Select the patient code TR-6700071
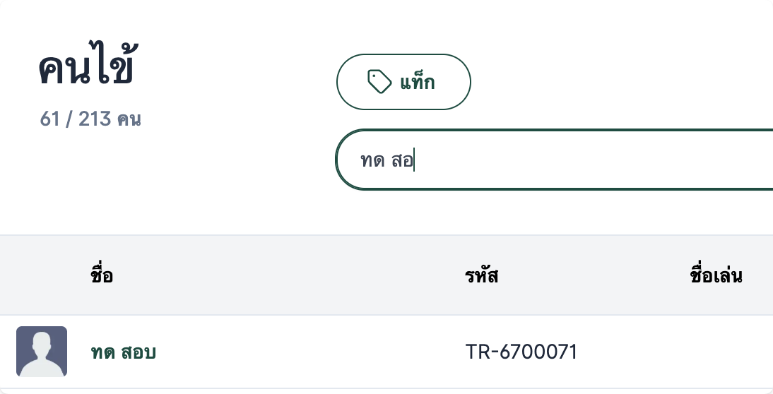This screenshot has width=773, height=394. pos(521,352)
